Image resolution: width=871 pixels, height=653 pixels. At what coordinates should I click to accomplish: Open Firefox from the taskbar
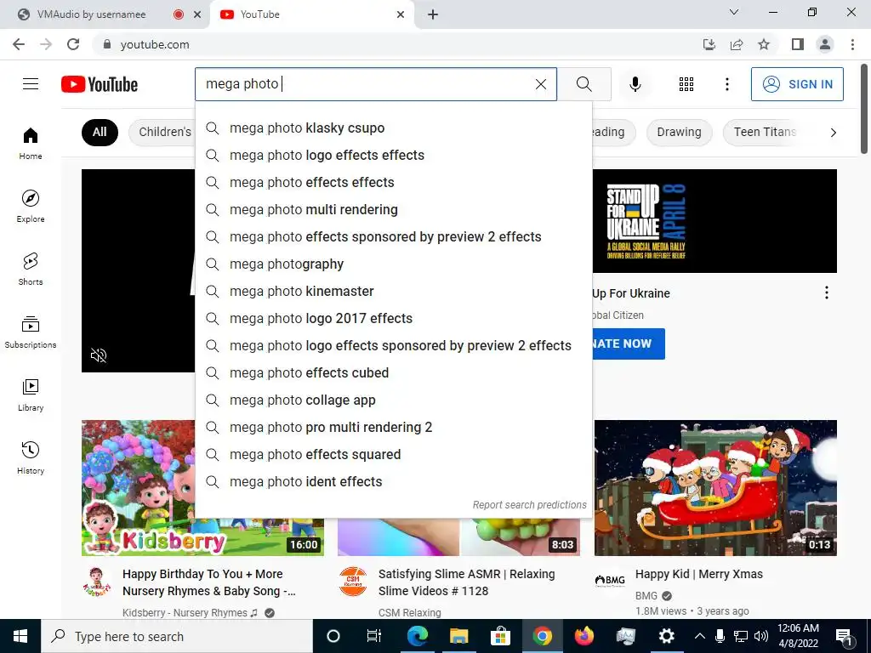point(584,636)
